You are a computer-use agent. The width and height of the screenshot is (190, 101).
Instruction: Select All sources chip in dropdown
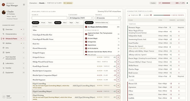(89, 23)
